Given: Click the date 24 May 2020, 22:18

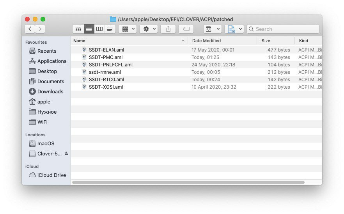Looking at the screenshot, I should click(x=213, y=65).
